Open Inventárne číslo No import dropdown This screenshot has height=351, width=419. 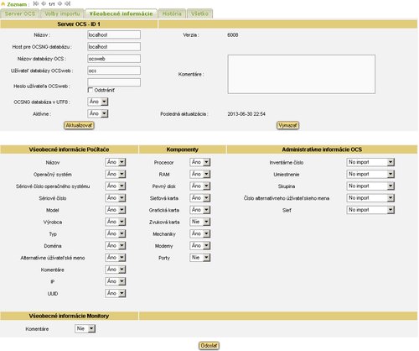click(x=370, y=162)
